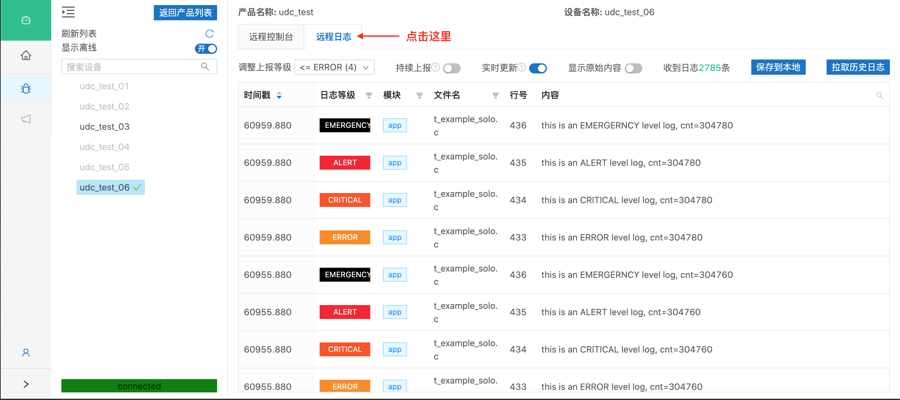Select device udc_test_04
The width and height of the screenshot is (900, 400).
tap(104, 147)
